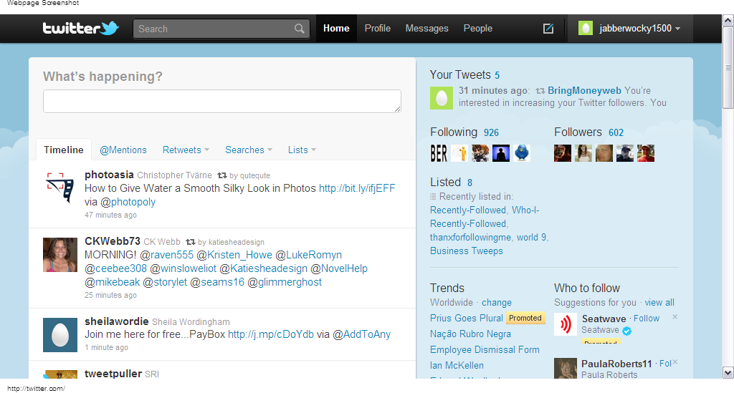This screenshot has width=734, height=393.
Task: Click the What's happening tweet box
Action: [x=222, y=102]
